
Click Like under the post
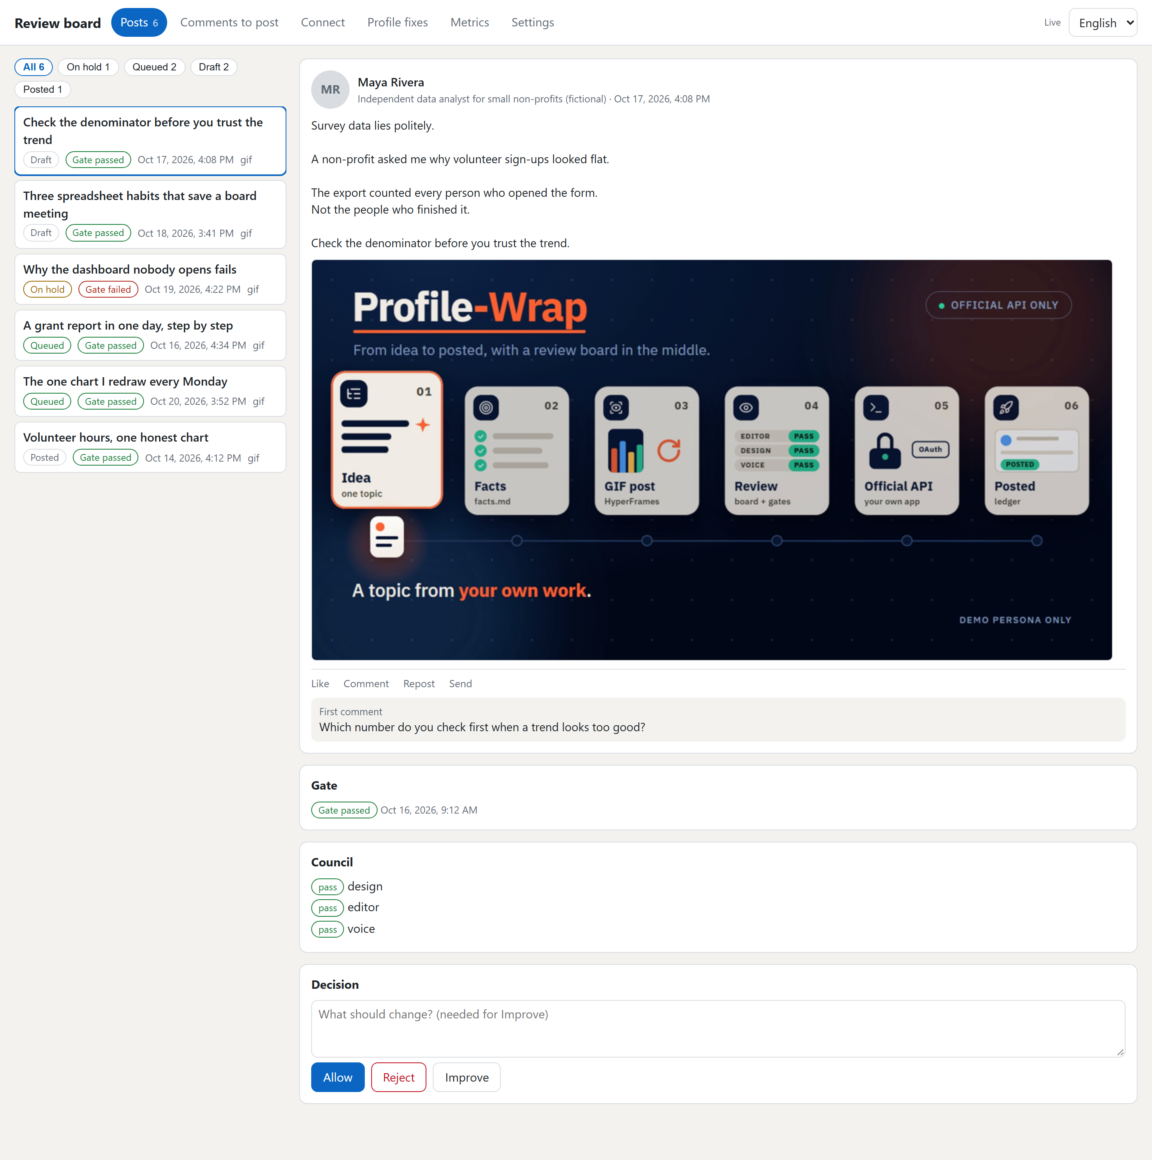click(320, 683)
